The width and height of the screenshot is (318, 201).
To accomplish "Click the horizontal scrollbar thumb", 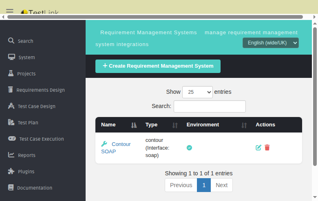I will (x=155, y=17).
